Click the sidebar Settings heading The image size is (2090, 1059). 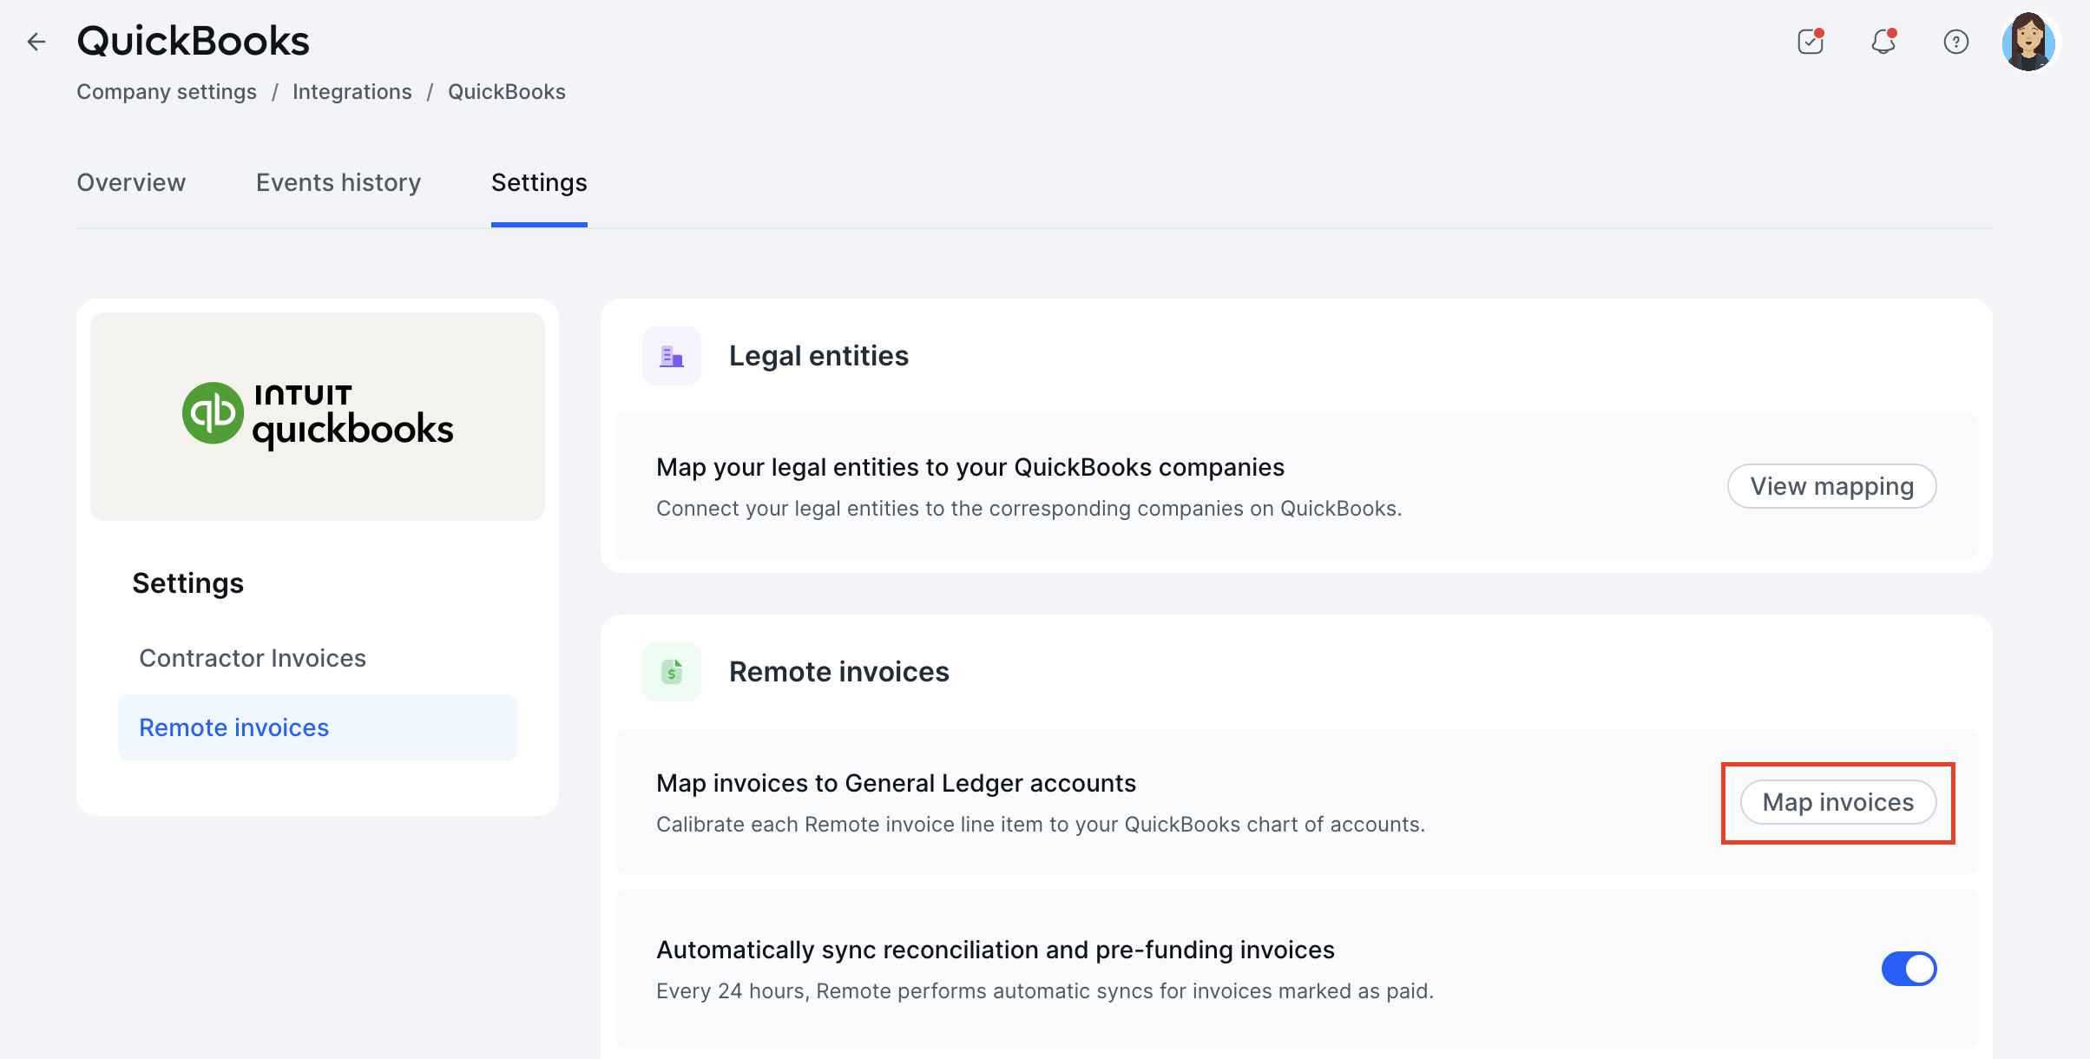(188, 583)
